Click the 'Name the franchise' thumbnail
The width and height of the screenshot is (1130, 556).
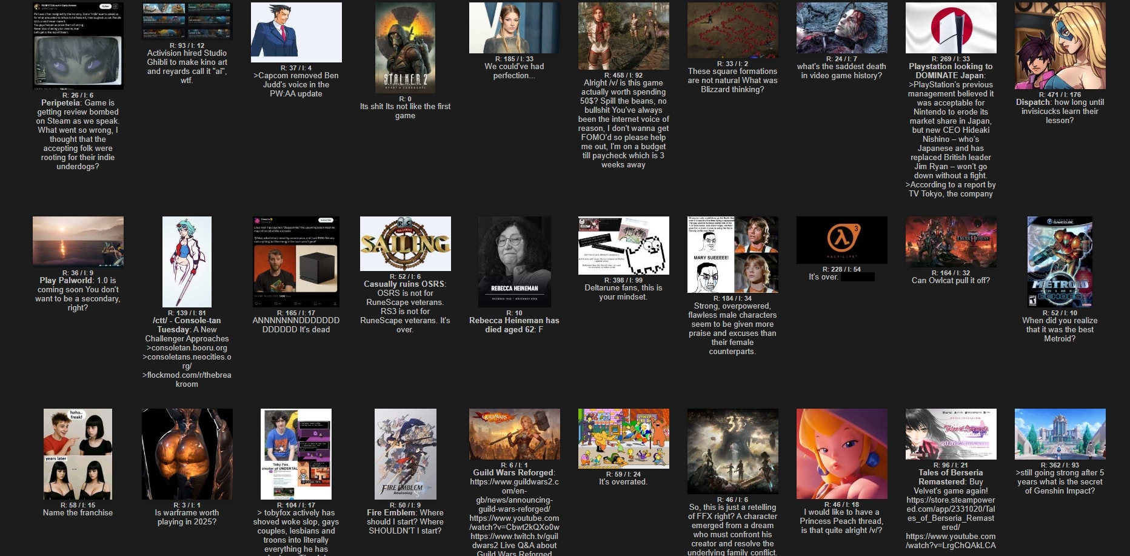pos(78,454)
